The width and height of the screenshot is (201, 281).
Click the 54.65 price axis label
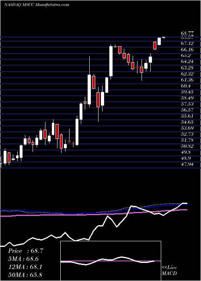pyautogui.click(x=187, y=122)
